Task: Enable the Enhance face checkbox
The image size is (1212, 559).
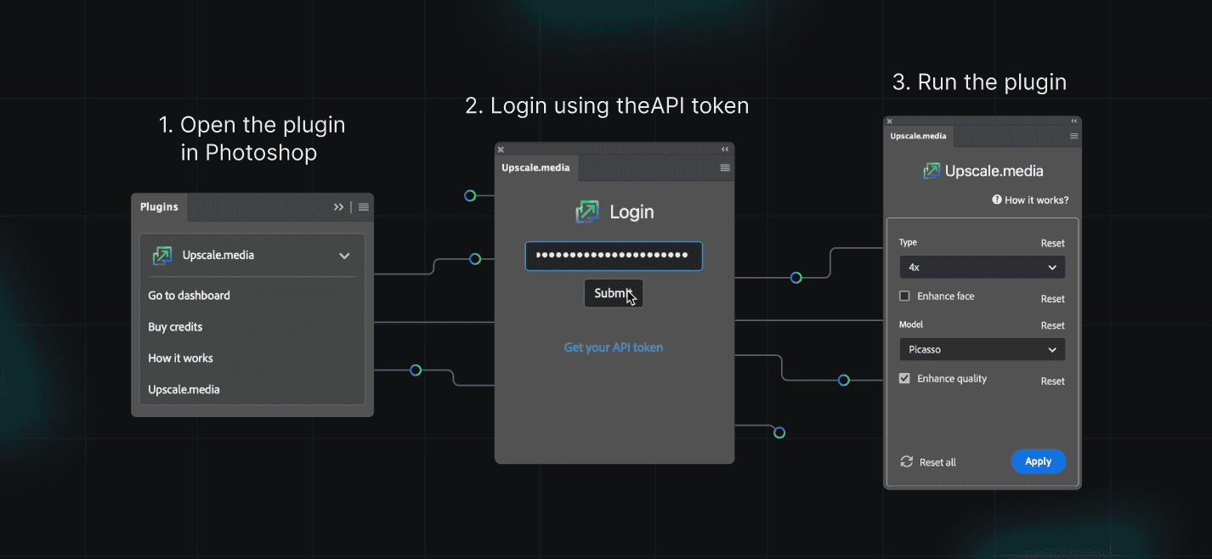Action: (x=904, y=296)
